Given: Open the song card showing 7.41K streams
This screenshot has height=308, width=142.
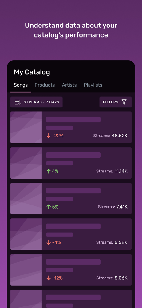Looking at the screenshot, I should point(71,198).
